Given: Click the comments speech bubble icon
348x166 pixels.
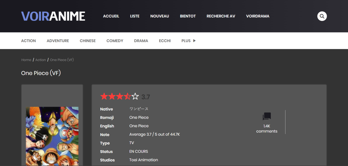Looking at the screenshot, I should [x=267, y=116].
